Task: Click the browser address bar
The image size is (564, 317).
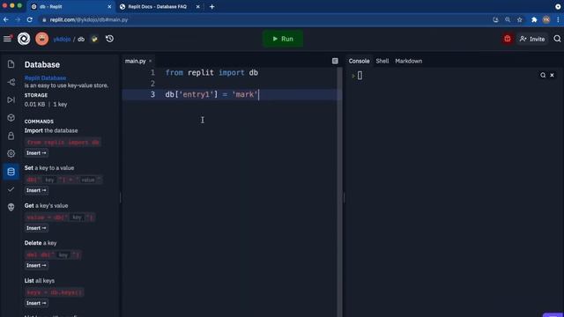Action: 264,19
